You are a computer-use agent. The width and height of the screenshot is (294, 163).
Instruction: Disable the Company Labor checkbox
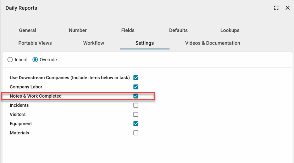point(136,87)
